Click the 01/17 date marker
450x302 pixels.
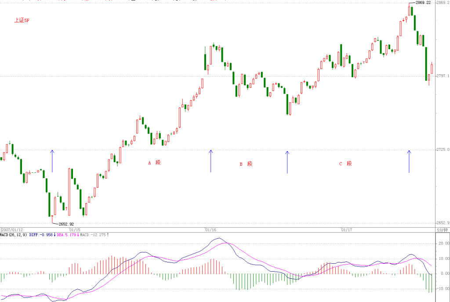(x=346, y=230)
